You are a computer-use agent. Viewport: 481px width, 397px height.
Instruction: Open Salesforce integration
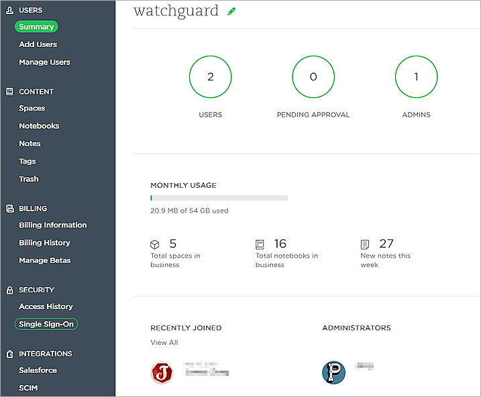[x=38, y=370]
